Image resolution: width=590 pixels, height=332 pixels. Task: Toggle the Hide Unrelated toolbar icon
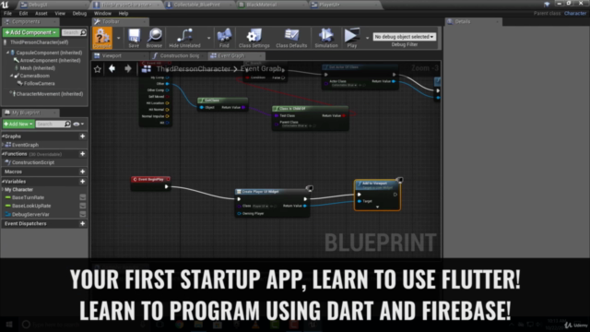click(x=184, y=38)
